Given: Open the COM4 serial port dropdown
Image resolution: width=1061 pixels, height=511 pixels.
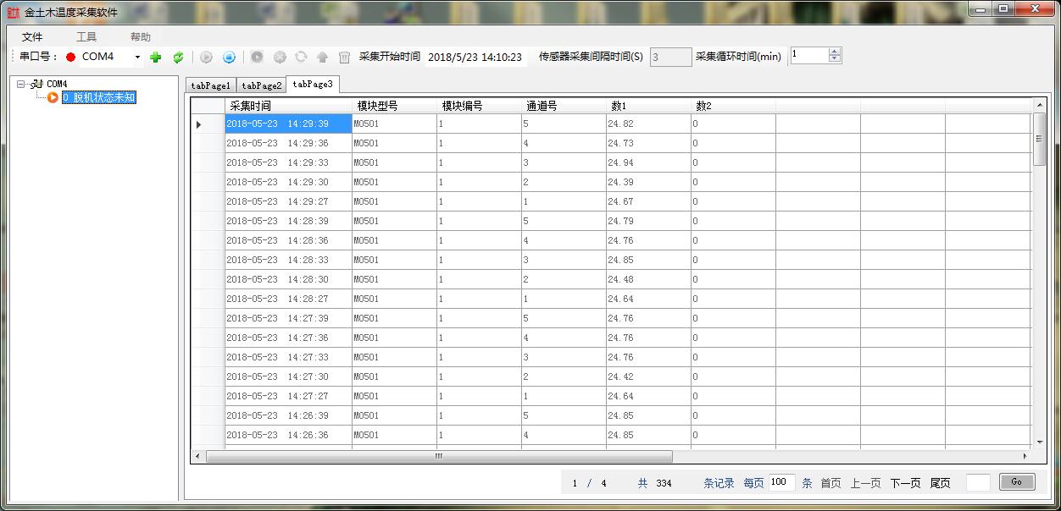Looking at the screenshot, I should 137,58.
